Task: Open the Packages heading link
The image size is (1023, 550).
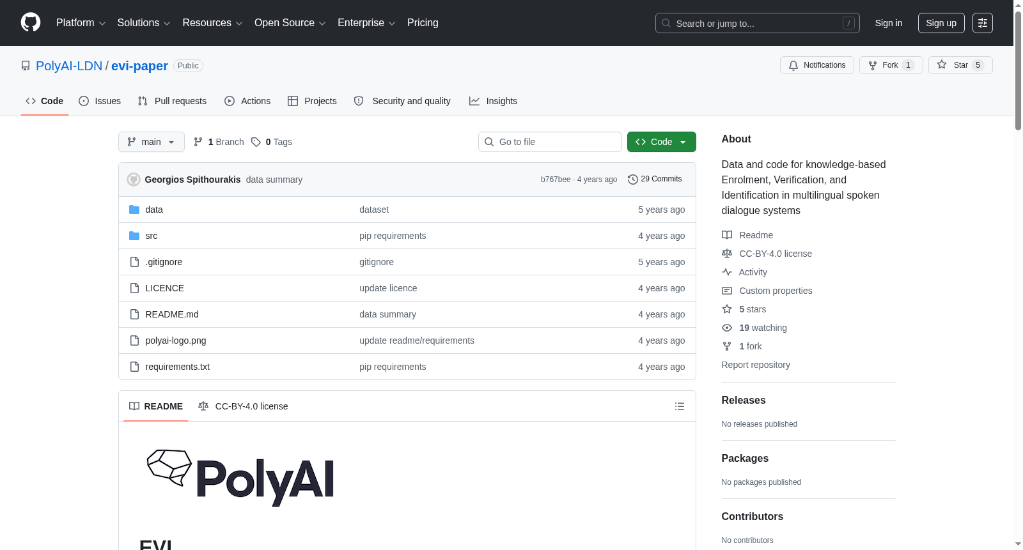Action: tap(745, 458)
